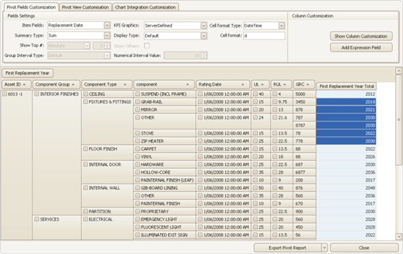The image size is (403, 254).
Task: Switch to Pivot View Customisation tab
Action: (x=85, y=7)
